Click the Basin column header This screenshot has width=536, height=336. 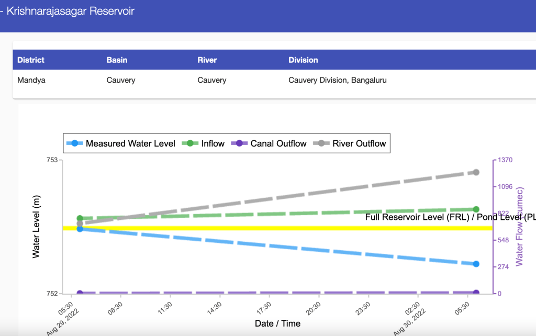117,60
